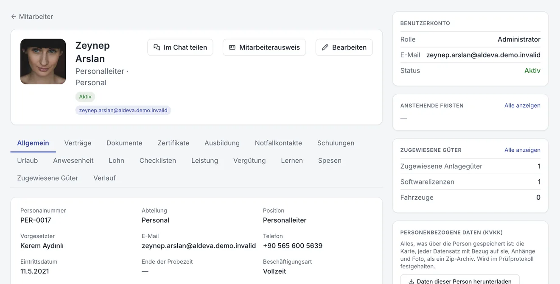Click the Bearbeiten button

point(344,47)
